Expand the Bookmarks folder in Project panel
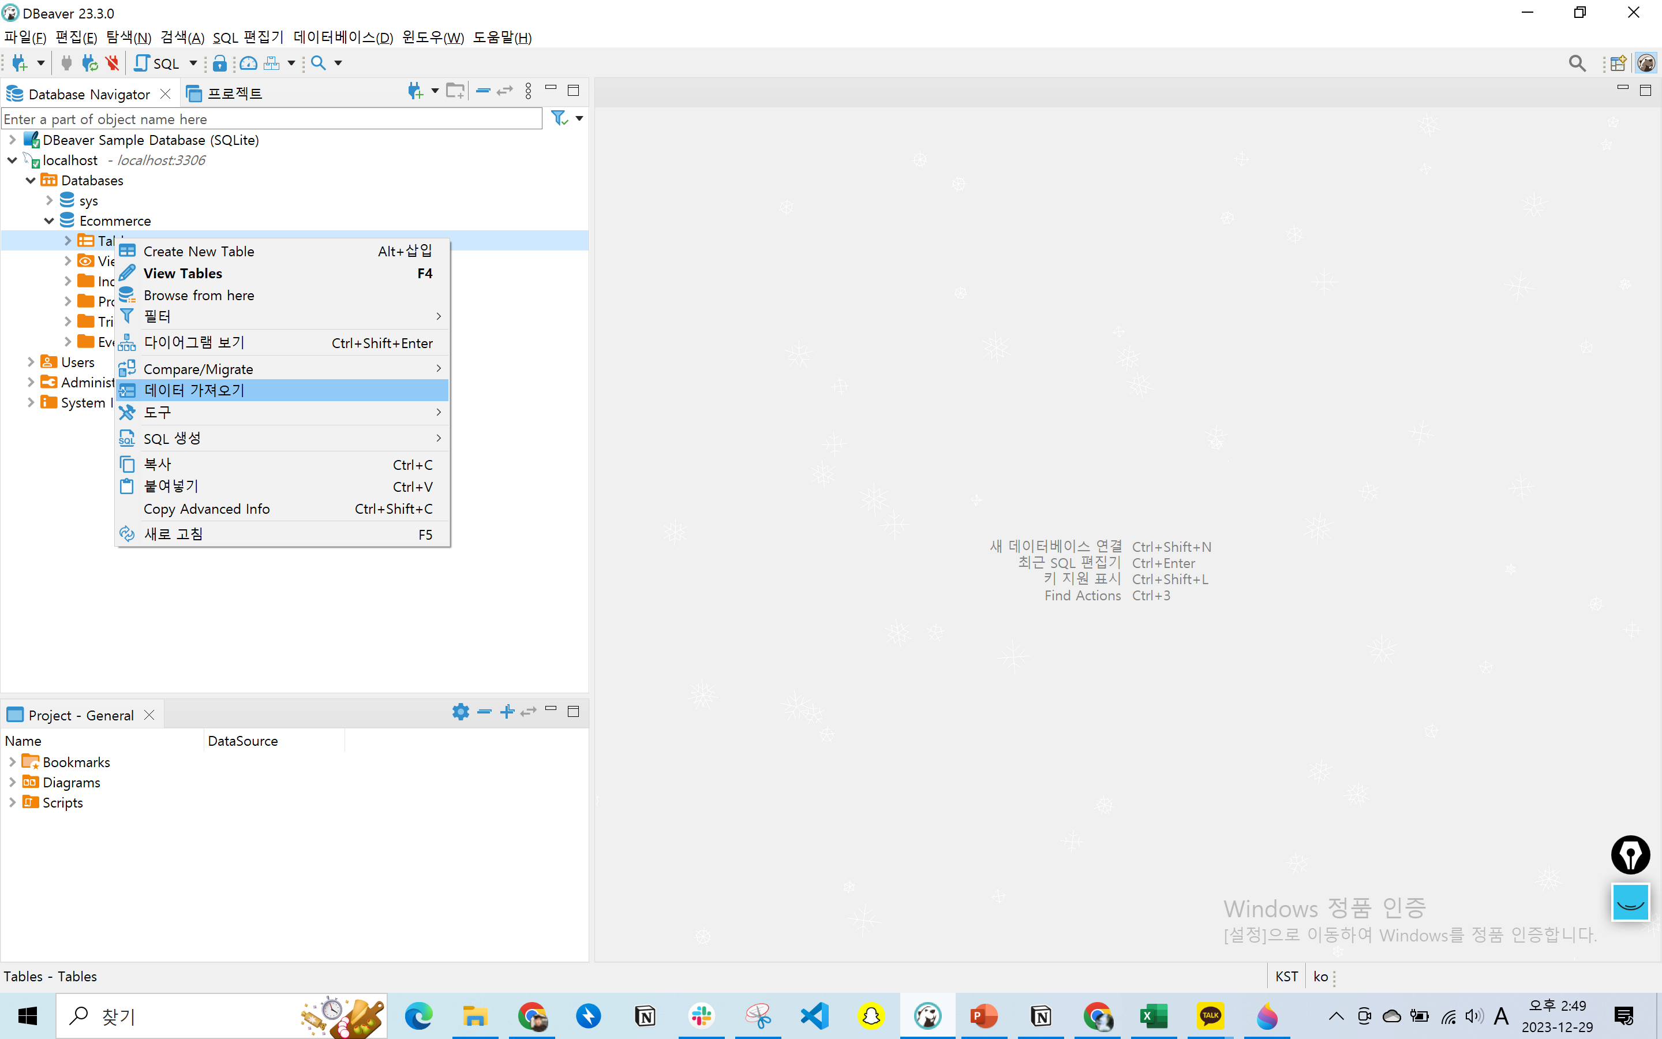The image size is (1662, 1039). click(x=12, y=762)
